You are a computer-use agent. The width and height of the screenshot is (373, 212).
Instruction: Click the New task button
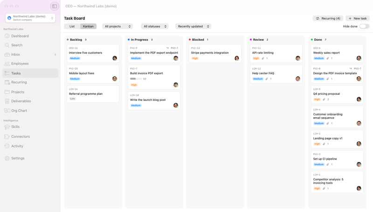click(x=358, y=18)
